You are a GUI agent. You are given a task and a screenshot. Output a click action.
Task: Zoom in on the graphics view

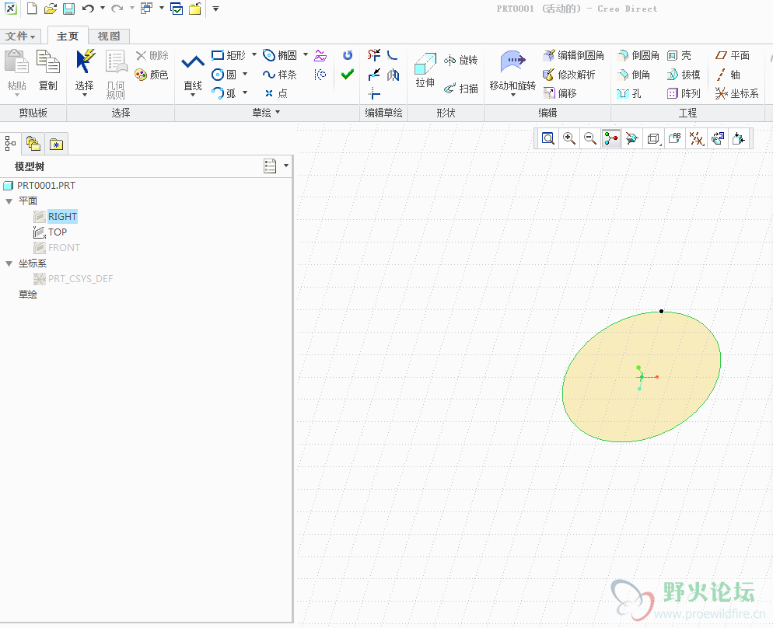pyautogui.click(x=569, y=138)
